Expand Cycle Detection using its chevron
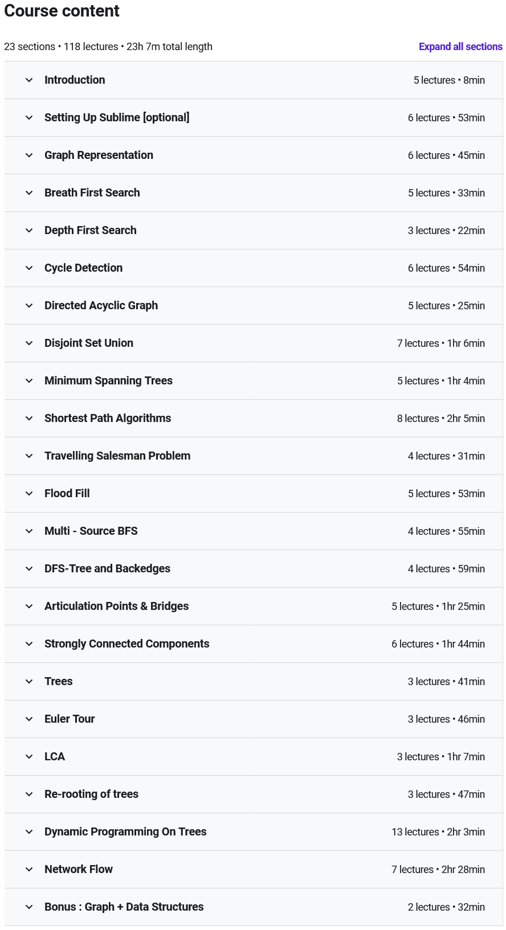Image resolution: width=506 pixels, height=930 pixels. click(29, 268)
